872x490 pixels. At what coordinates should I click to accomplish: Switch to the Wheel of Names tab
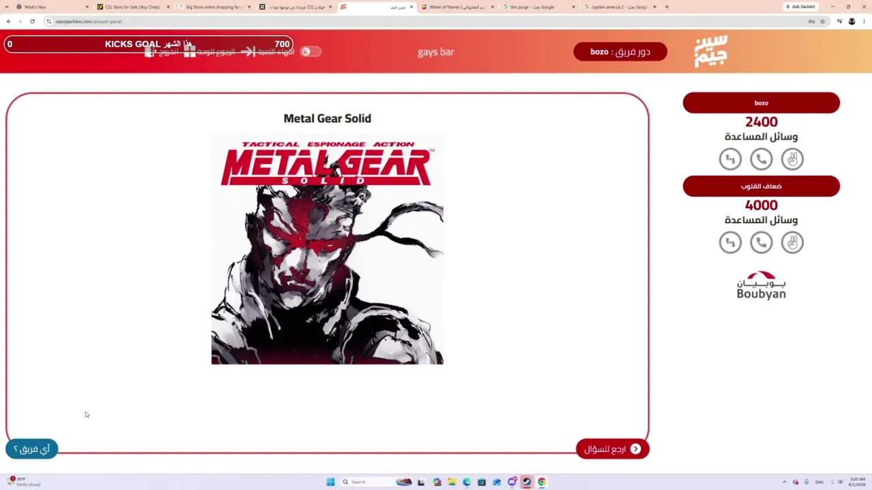tap(457, 7)
